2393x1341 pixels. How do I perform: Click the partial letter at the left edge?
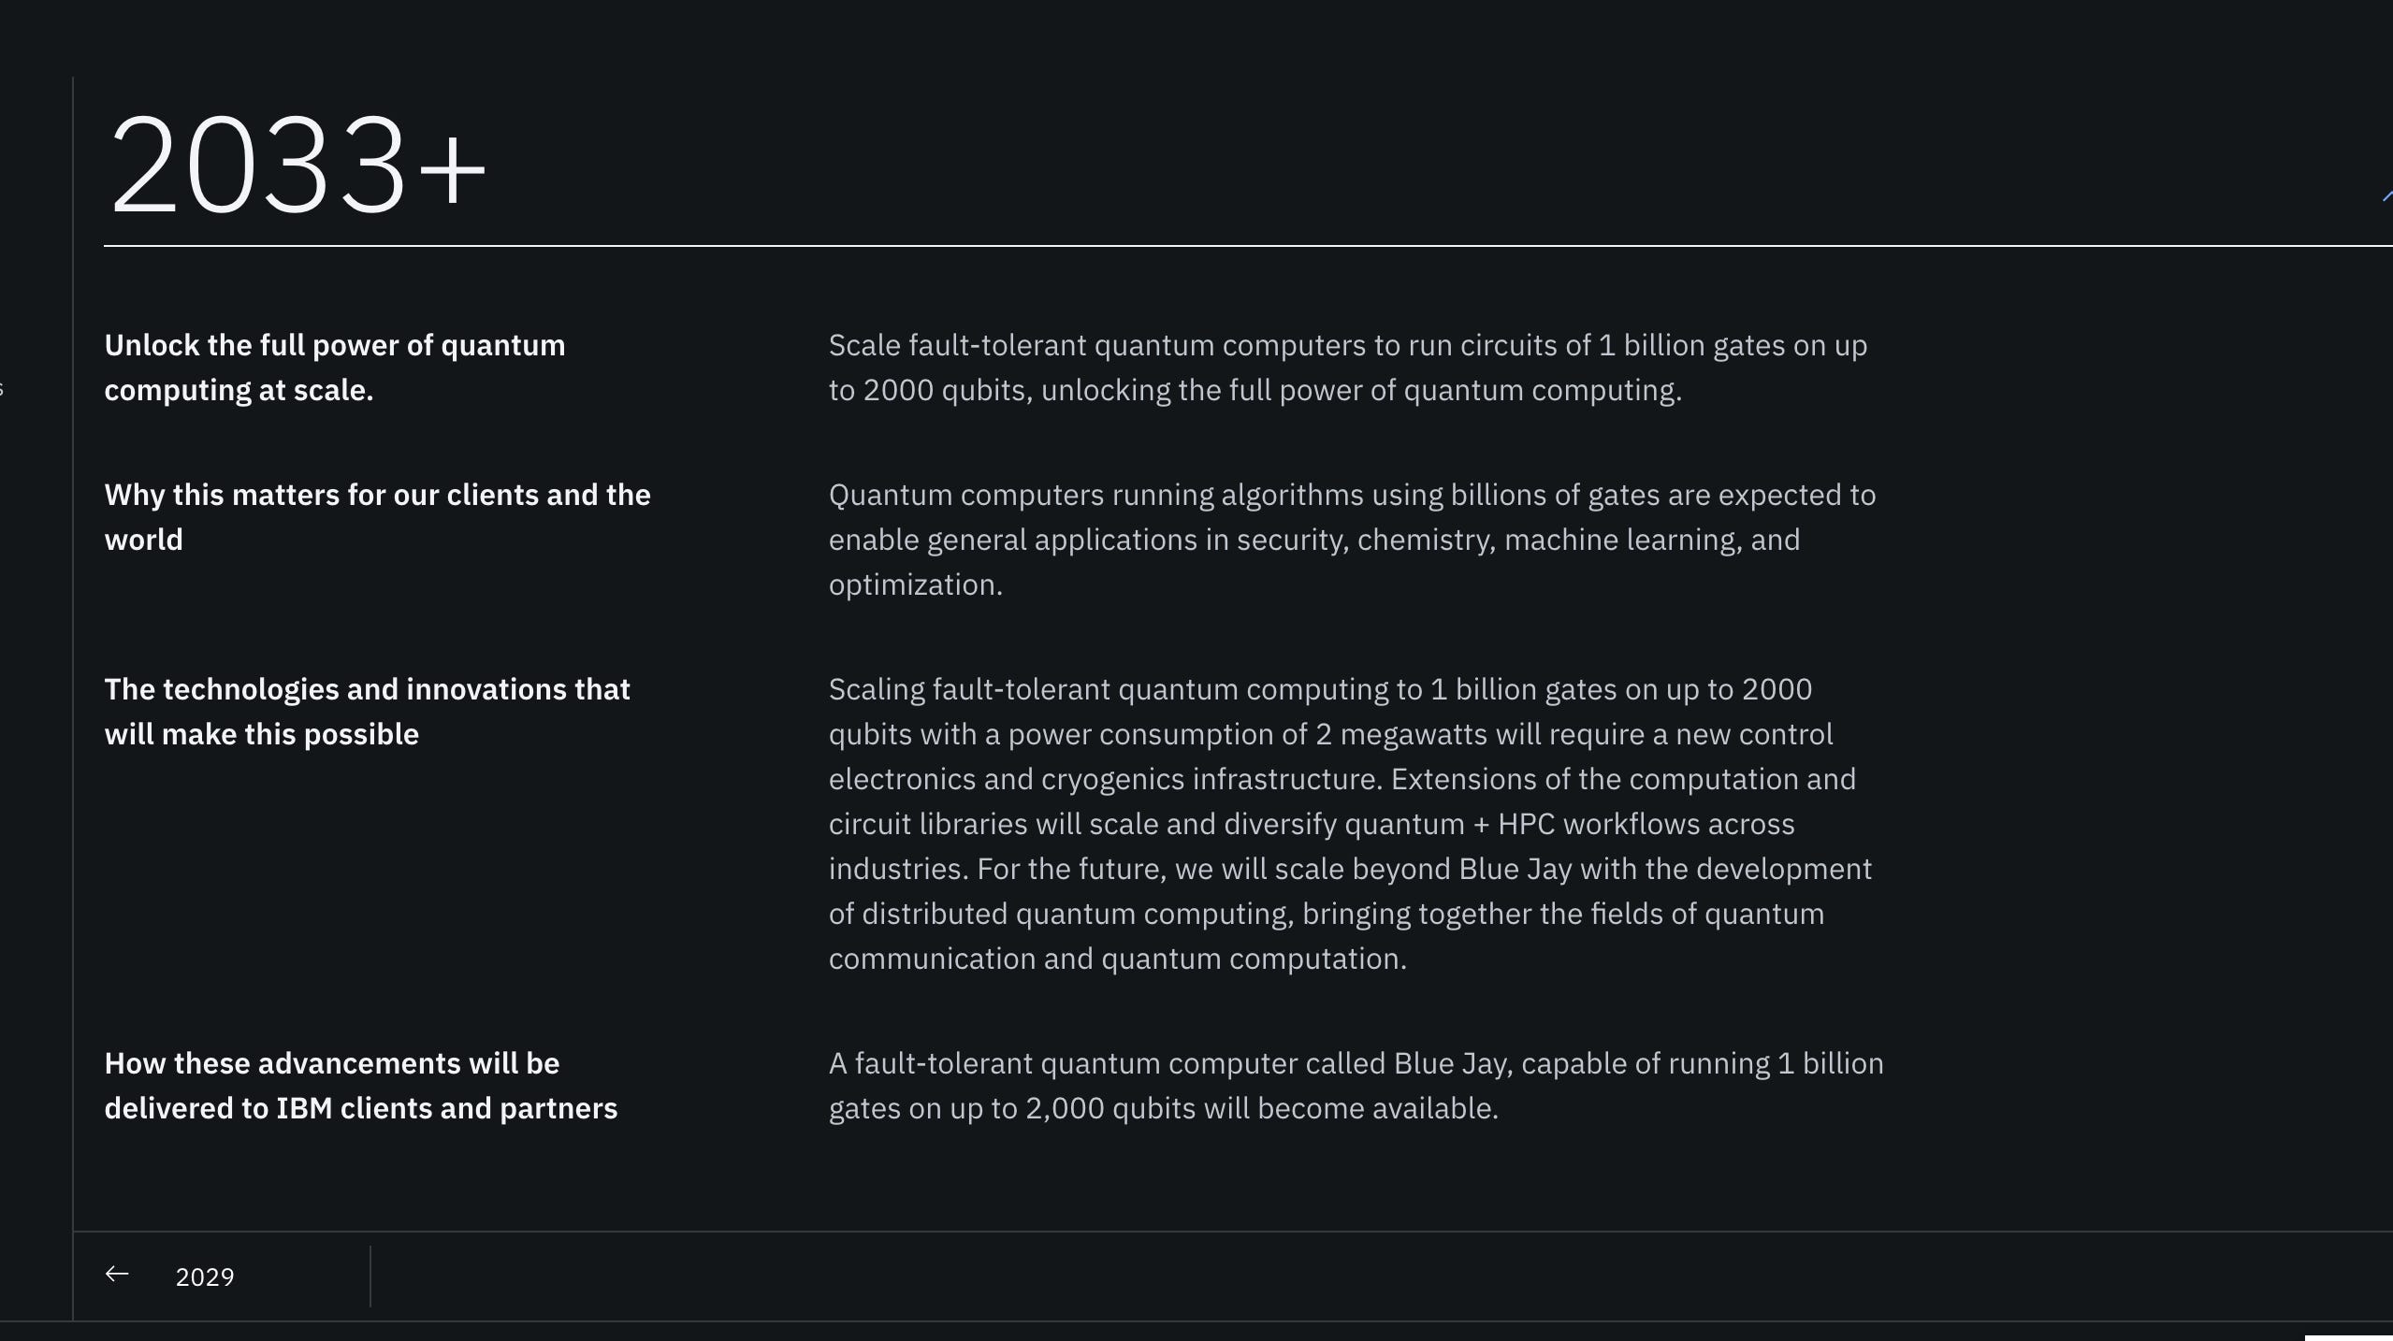click(2, 389)
